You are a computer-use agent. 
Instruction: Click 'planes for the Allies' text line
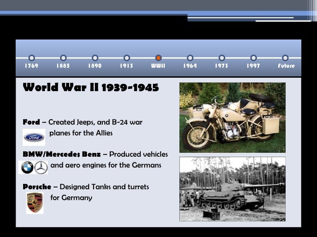81,133
